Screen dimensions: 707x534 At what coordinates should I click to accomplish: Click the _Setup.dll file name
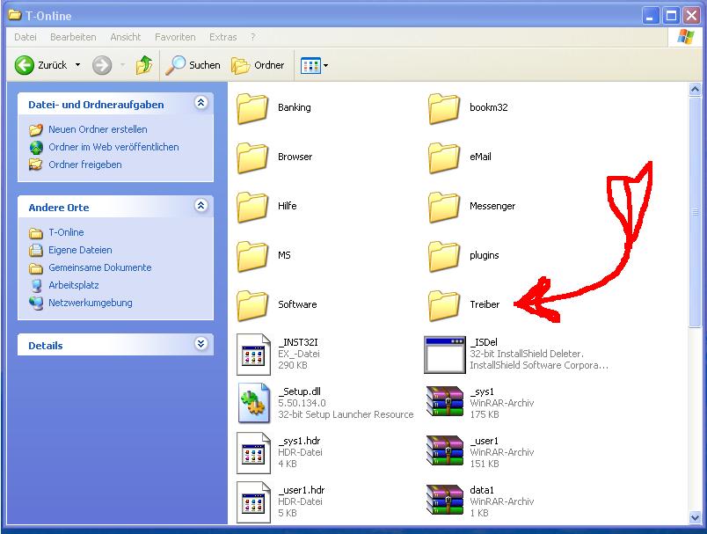coord(299,391)
